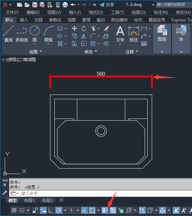Open the Arc tool dropdown arrow
The width and height of the screenshot is (192, 216).
click(48, 44)
